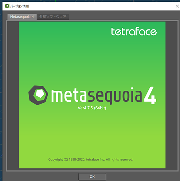
Task: Click the Ver4.7.5 (64bit) version text
Action: click(92, 108)
